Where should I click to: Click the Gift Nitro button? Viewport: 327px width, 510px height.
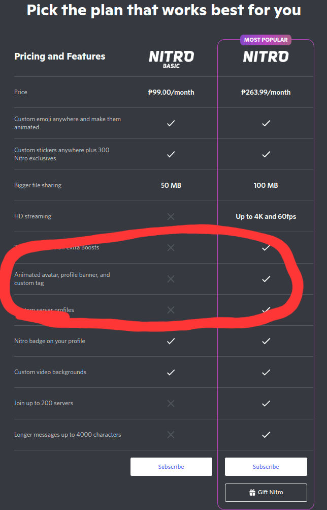[266, 492]
